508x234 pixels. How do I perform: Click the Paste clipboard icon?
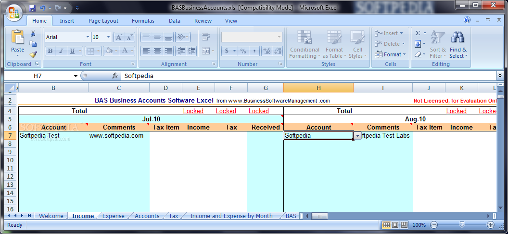[x=17, y=37]
